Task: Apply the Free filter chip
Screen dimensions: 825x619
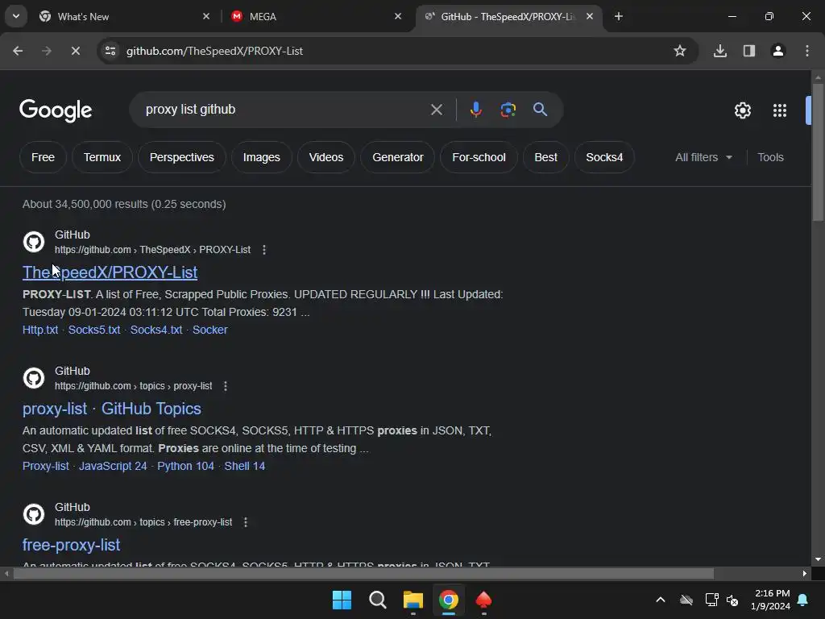Action: click(44, 157)
